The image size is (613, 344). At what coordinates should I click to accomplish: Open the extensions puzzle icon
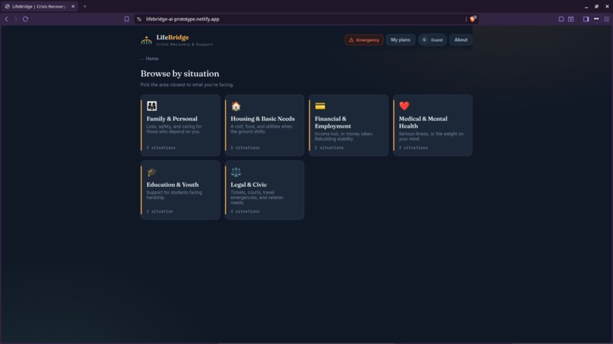coord(561,19)
